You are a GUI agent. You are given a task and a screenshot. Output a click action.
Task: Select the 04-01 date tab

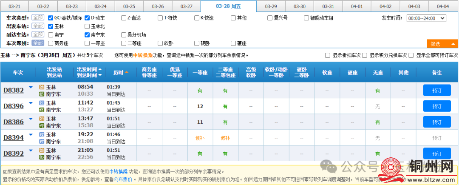(x=357, y=6)
